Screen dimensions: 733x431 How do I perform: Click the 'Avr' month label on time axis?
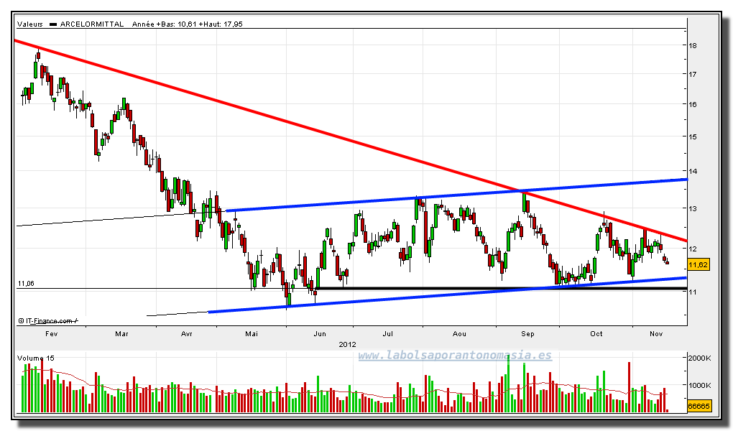click(x=187, y=334)
